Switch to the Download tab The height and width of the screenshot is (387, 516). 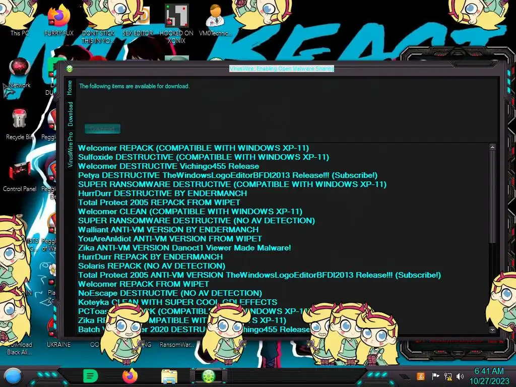(70, 114)
